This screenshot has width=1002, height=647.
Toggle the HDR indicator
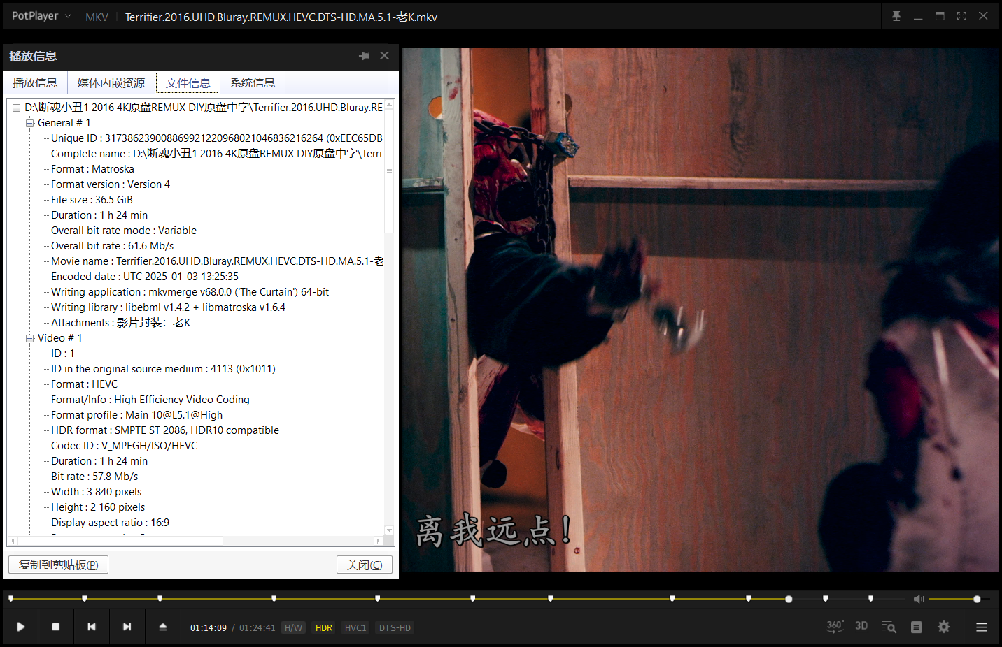point(324,627)
